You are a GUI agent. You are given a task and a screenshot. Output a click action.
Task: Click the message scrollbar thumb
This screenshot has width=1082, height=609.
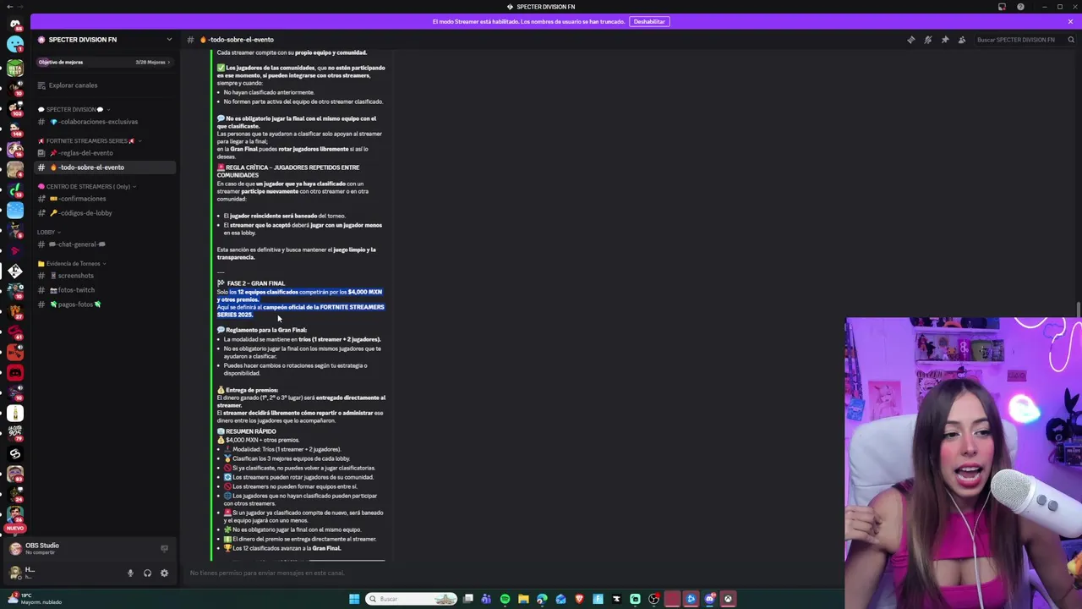(x=1078, y=311)
